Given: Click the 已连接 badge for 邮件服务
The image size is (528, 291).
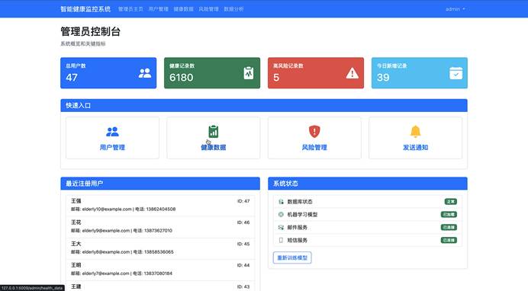Looking at the screenshot, I should click(449, 228).
